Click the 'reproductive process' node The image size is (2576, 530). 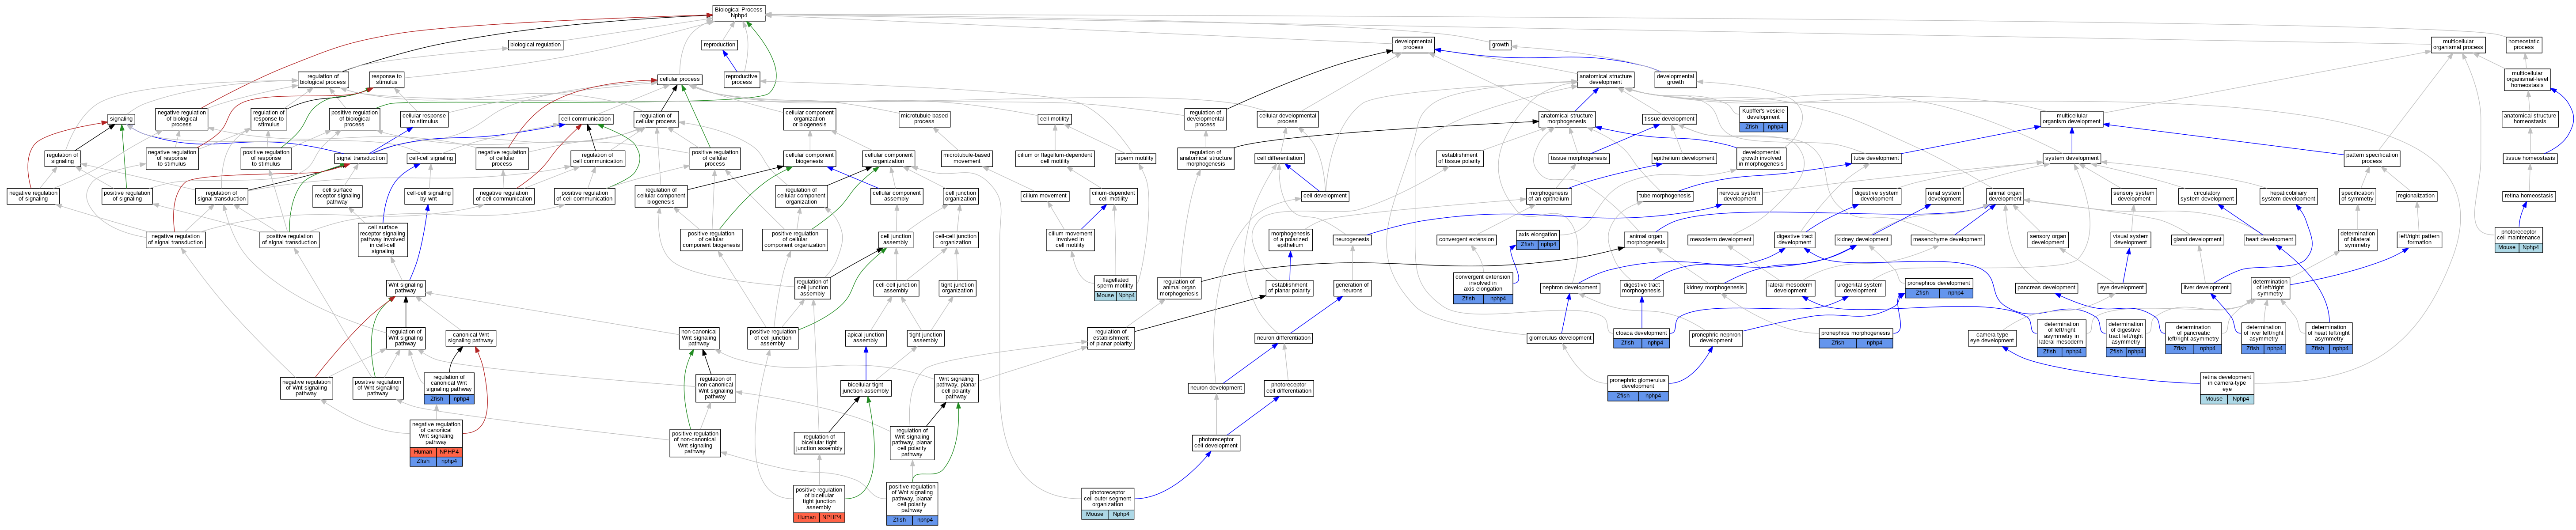click(x=741, y=79)
